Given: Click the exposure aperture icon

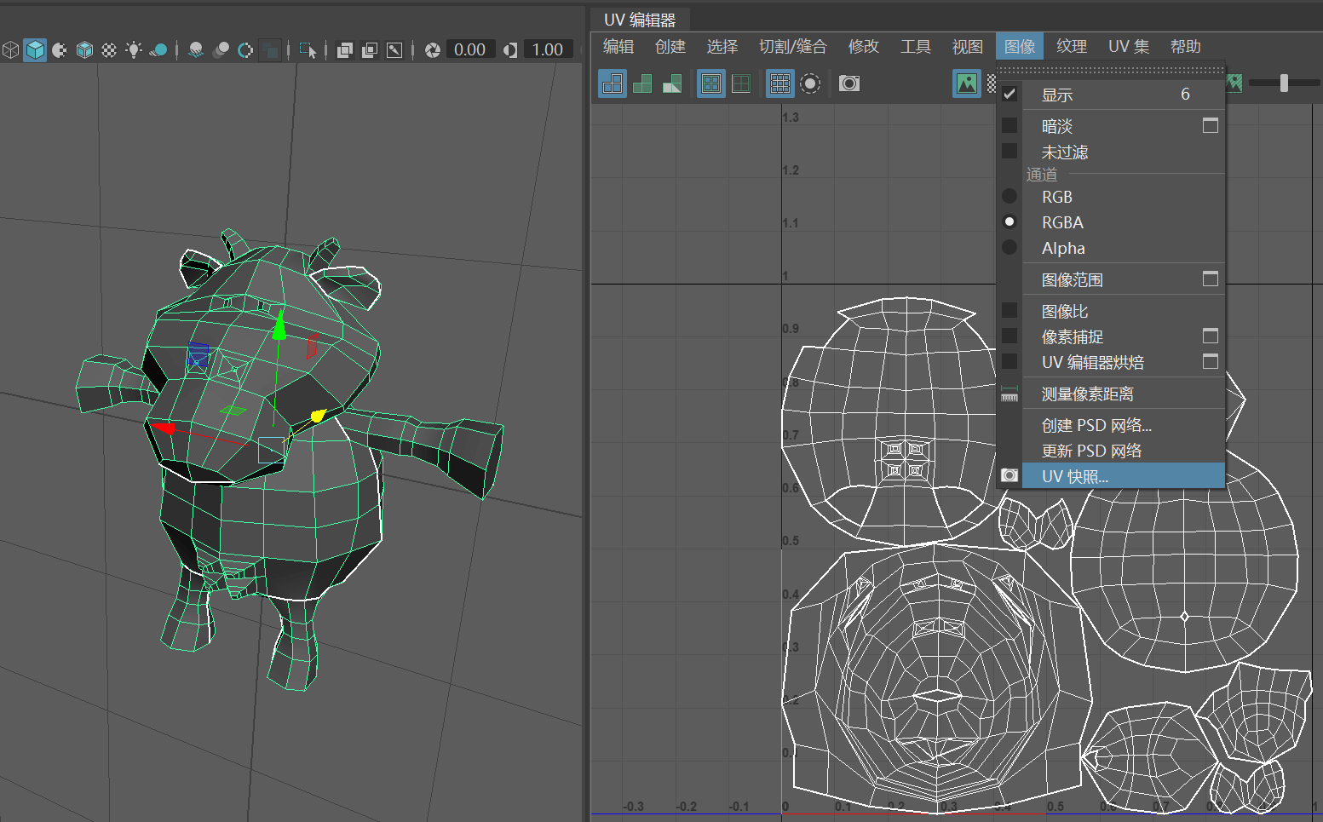Looking at the screenshot, I should [433, 50].
